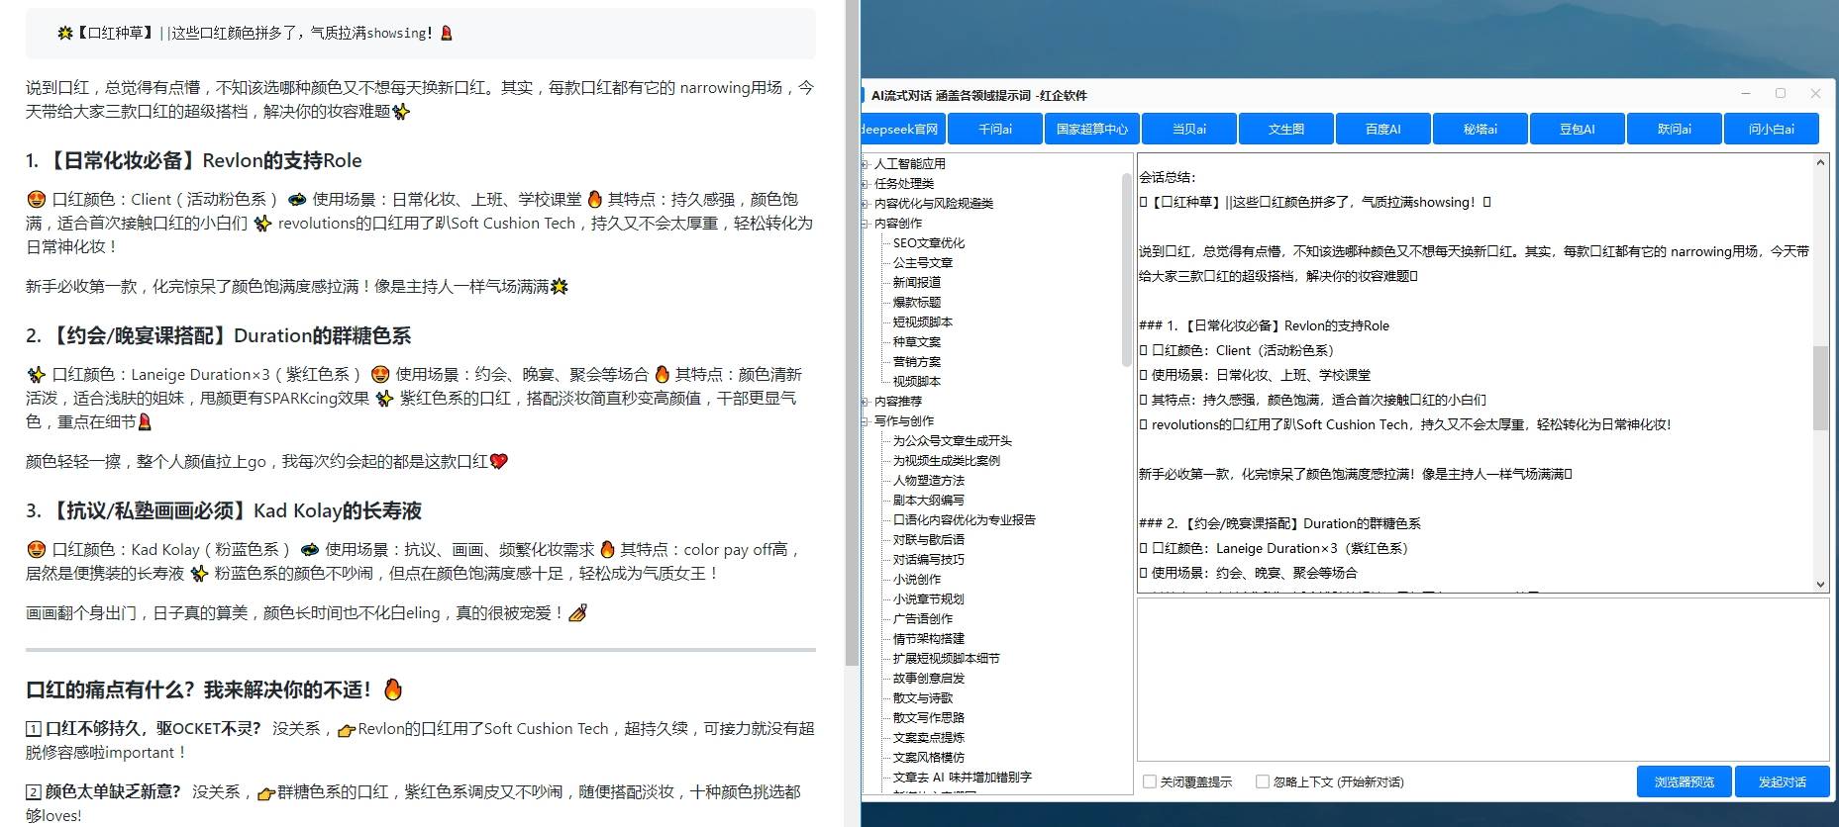Viewport: 1839px width, 827px height.
Task: Open 豆包AI
Action: click(1578, 130)
